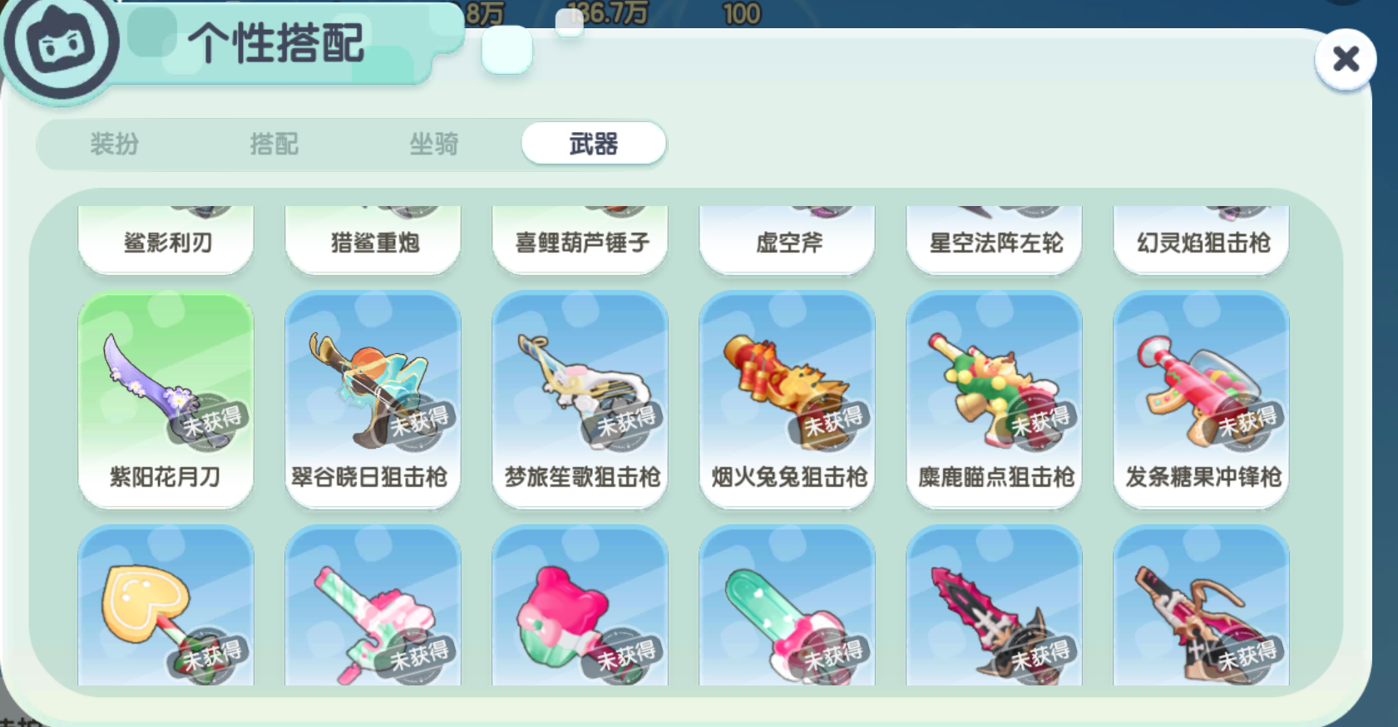Click the avatar face icon beside 个性搭配
The height and width of the screenshot is (727, 1398).
[60, 43]
